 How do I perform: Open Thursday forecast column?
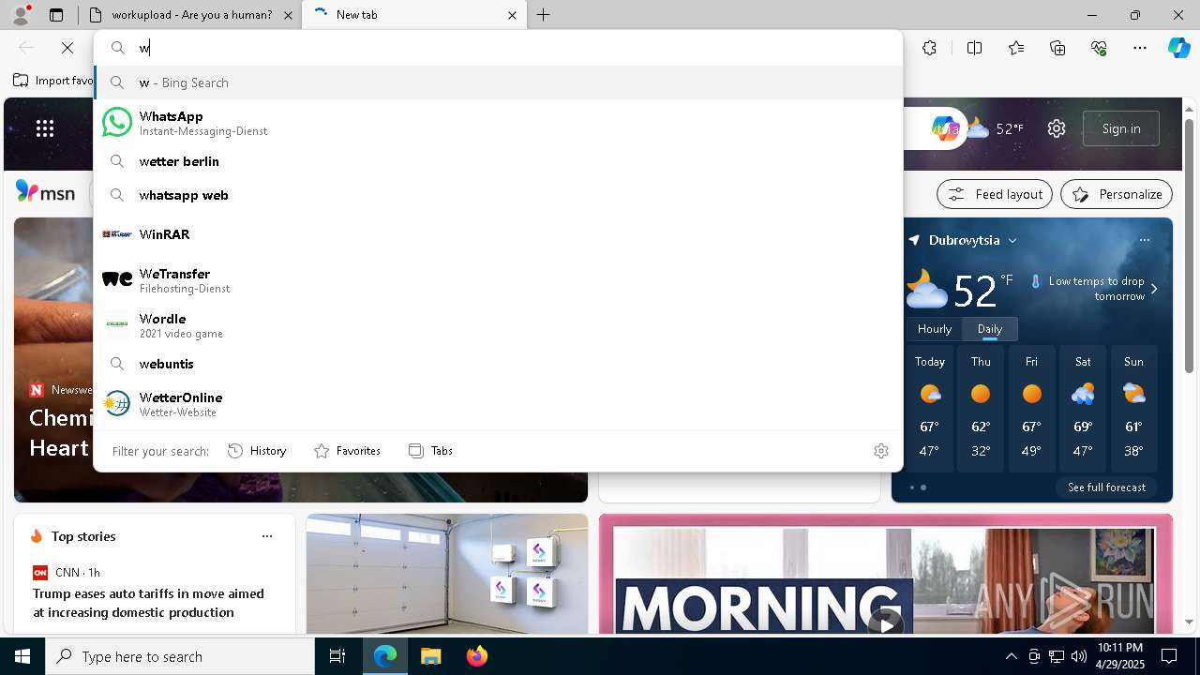coord(981,410)
